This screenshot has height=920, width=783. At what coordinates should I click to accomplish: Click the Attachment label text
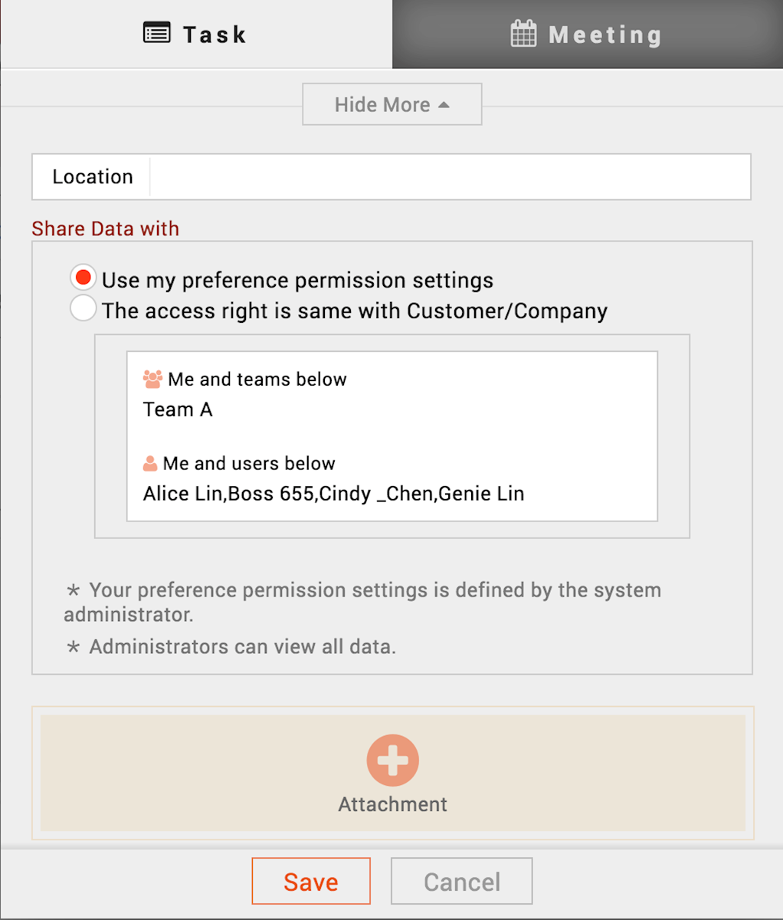click(x=393, y=804)
